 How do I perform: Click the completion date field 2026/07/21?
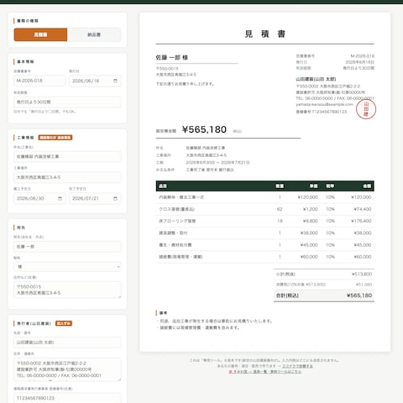95,198
